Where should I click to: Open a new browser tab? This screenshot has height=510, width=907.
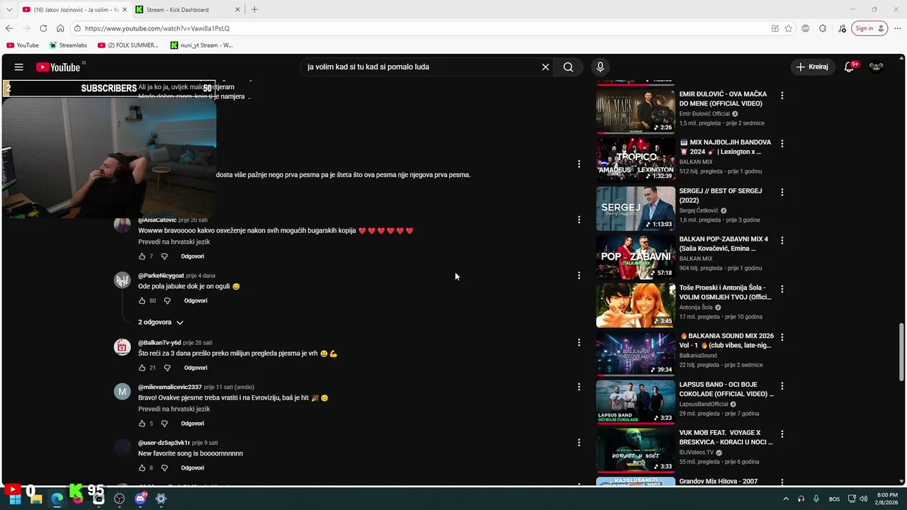(254, 10)
